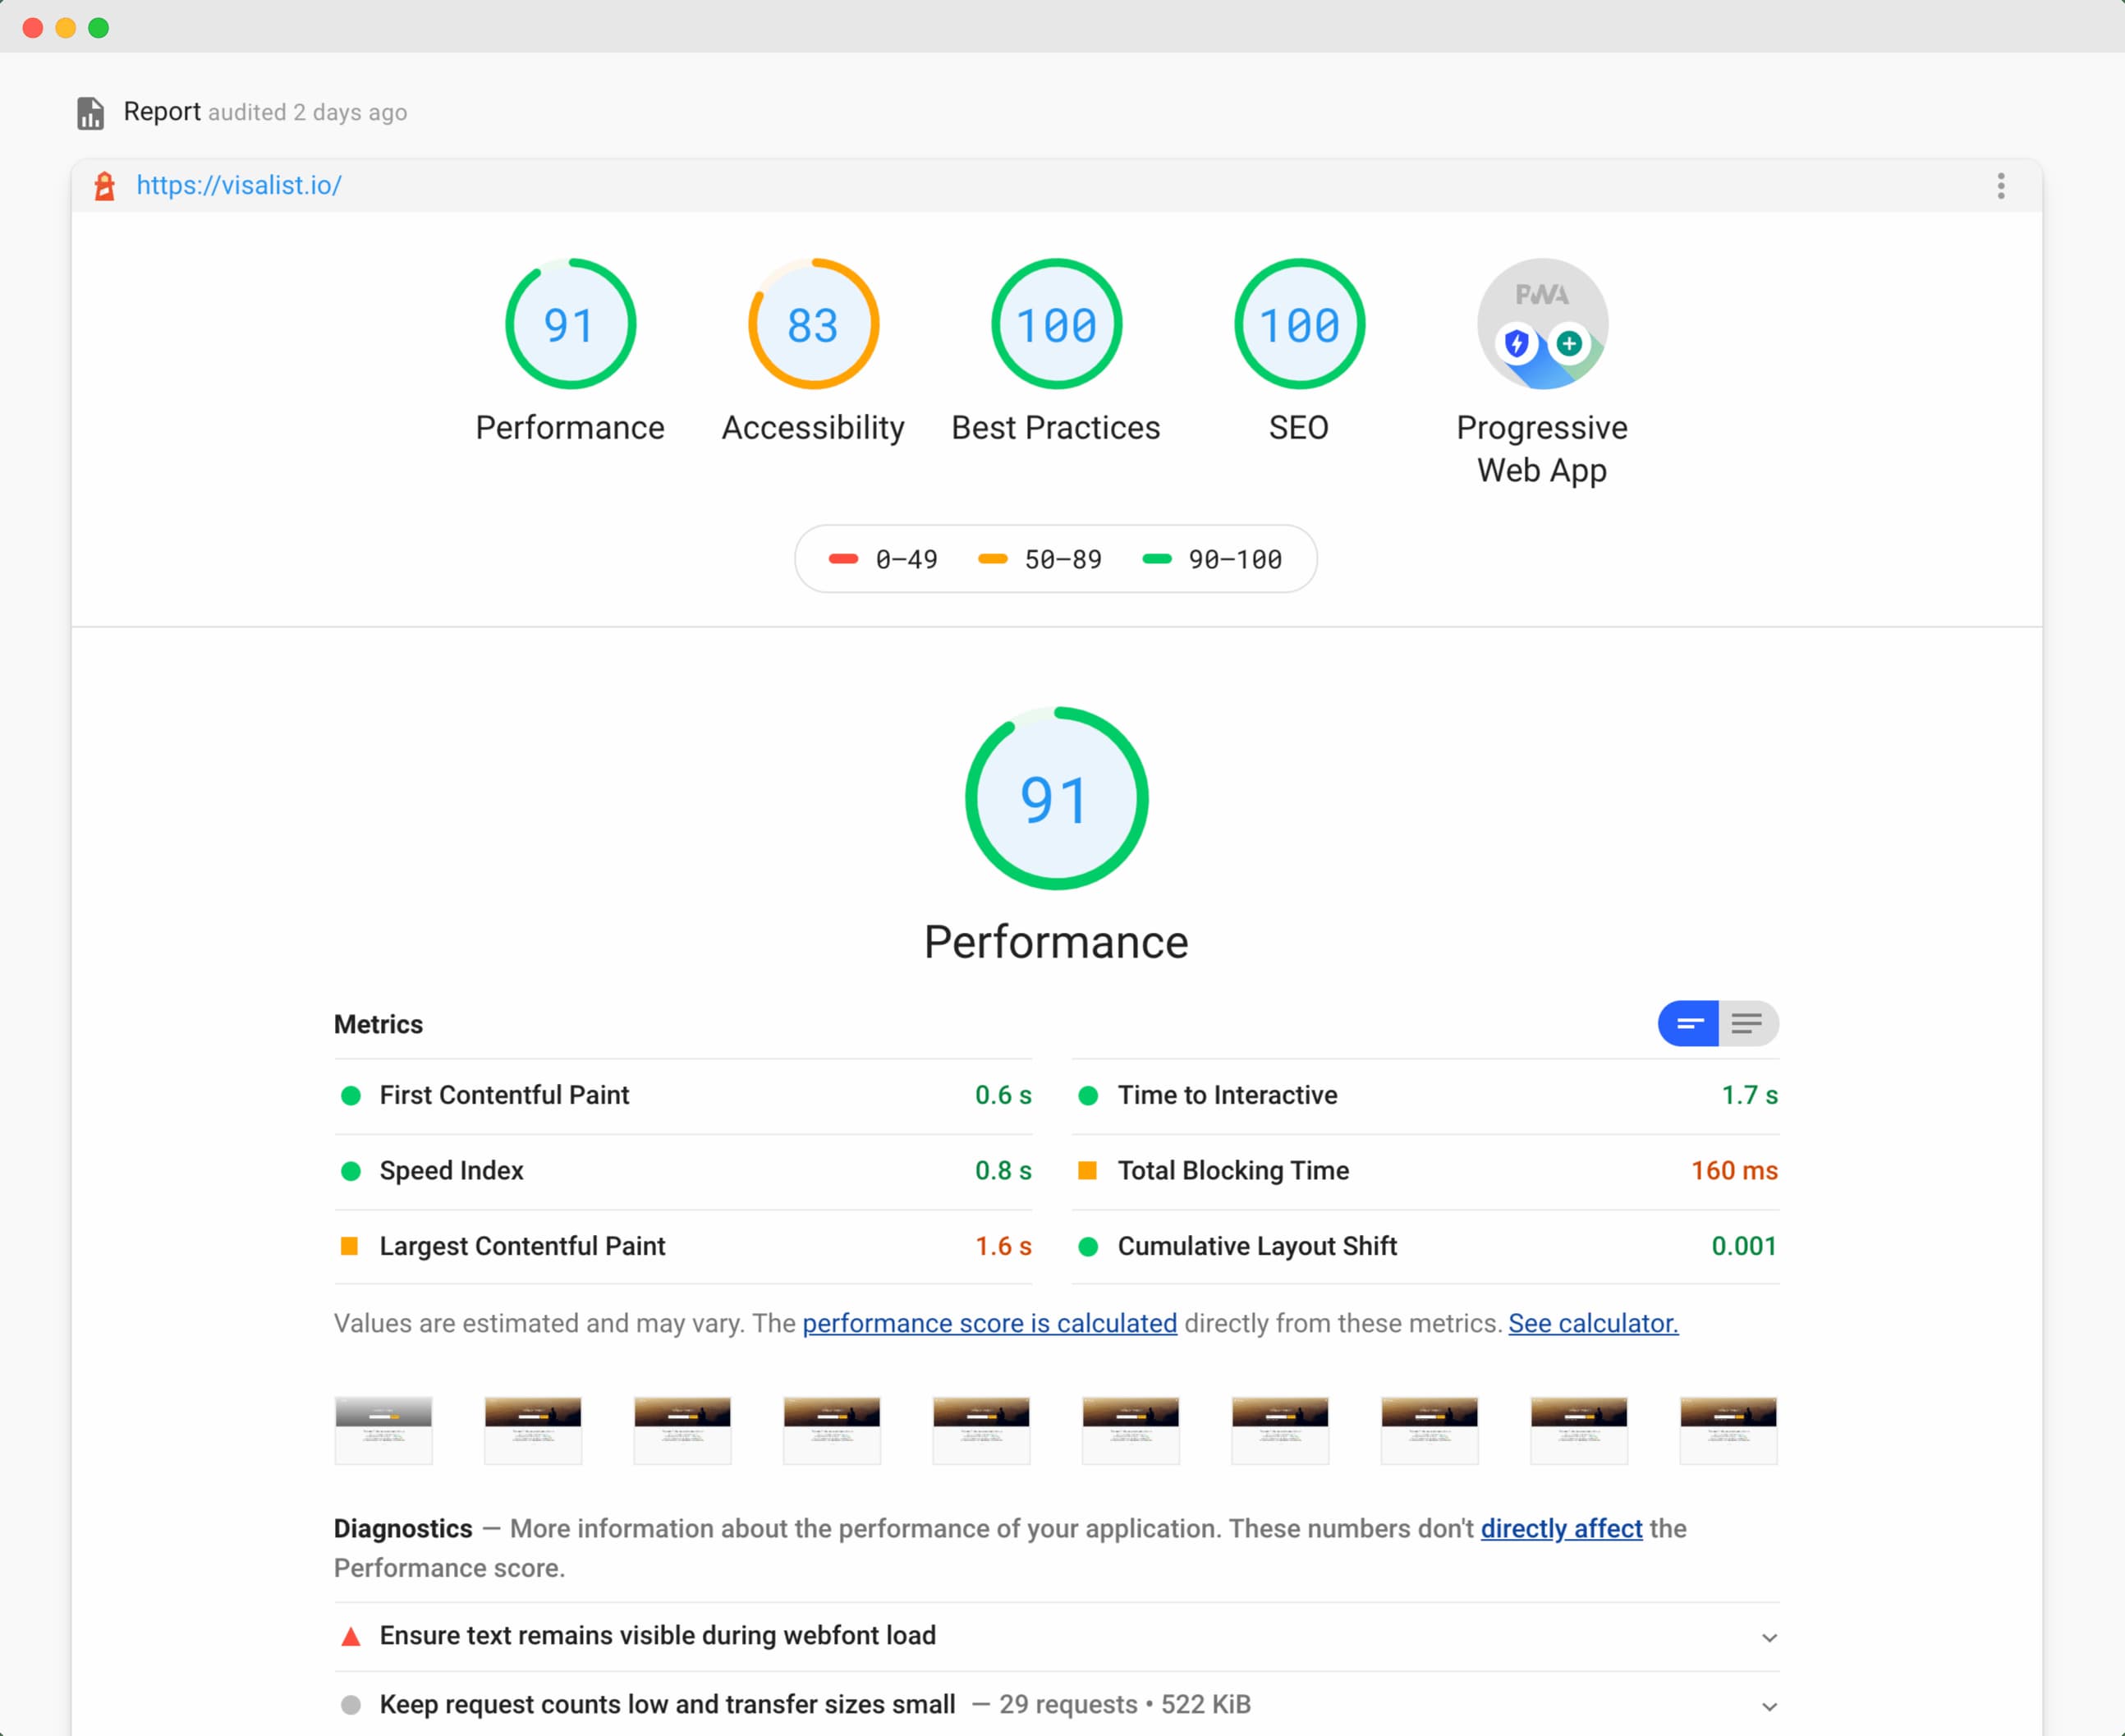Open the directly affect link
The width and height of the screenshot is (2125, 1736).
[1561, 1529]
